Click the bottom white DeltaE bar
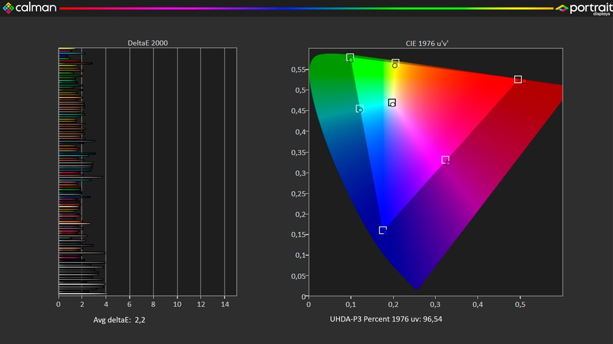 point(83,294)
